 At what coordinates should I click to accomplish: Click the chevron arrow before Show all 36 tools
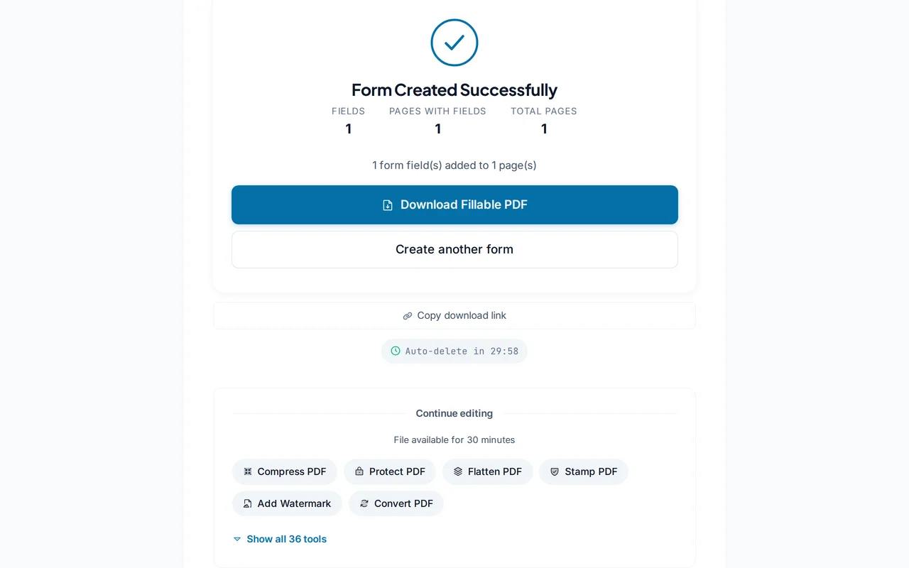pos(236,539)
